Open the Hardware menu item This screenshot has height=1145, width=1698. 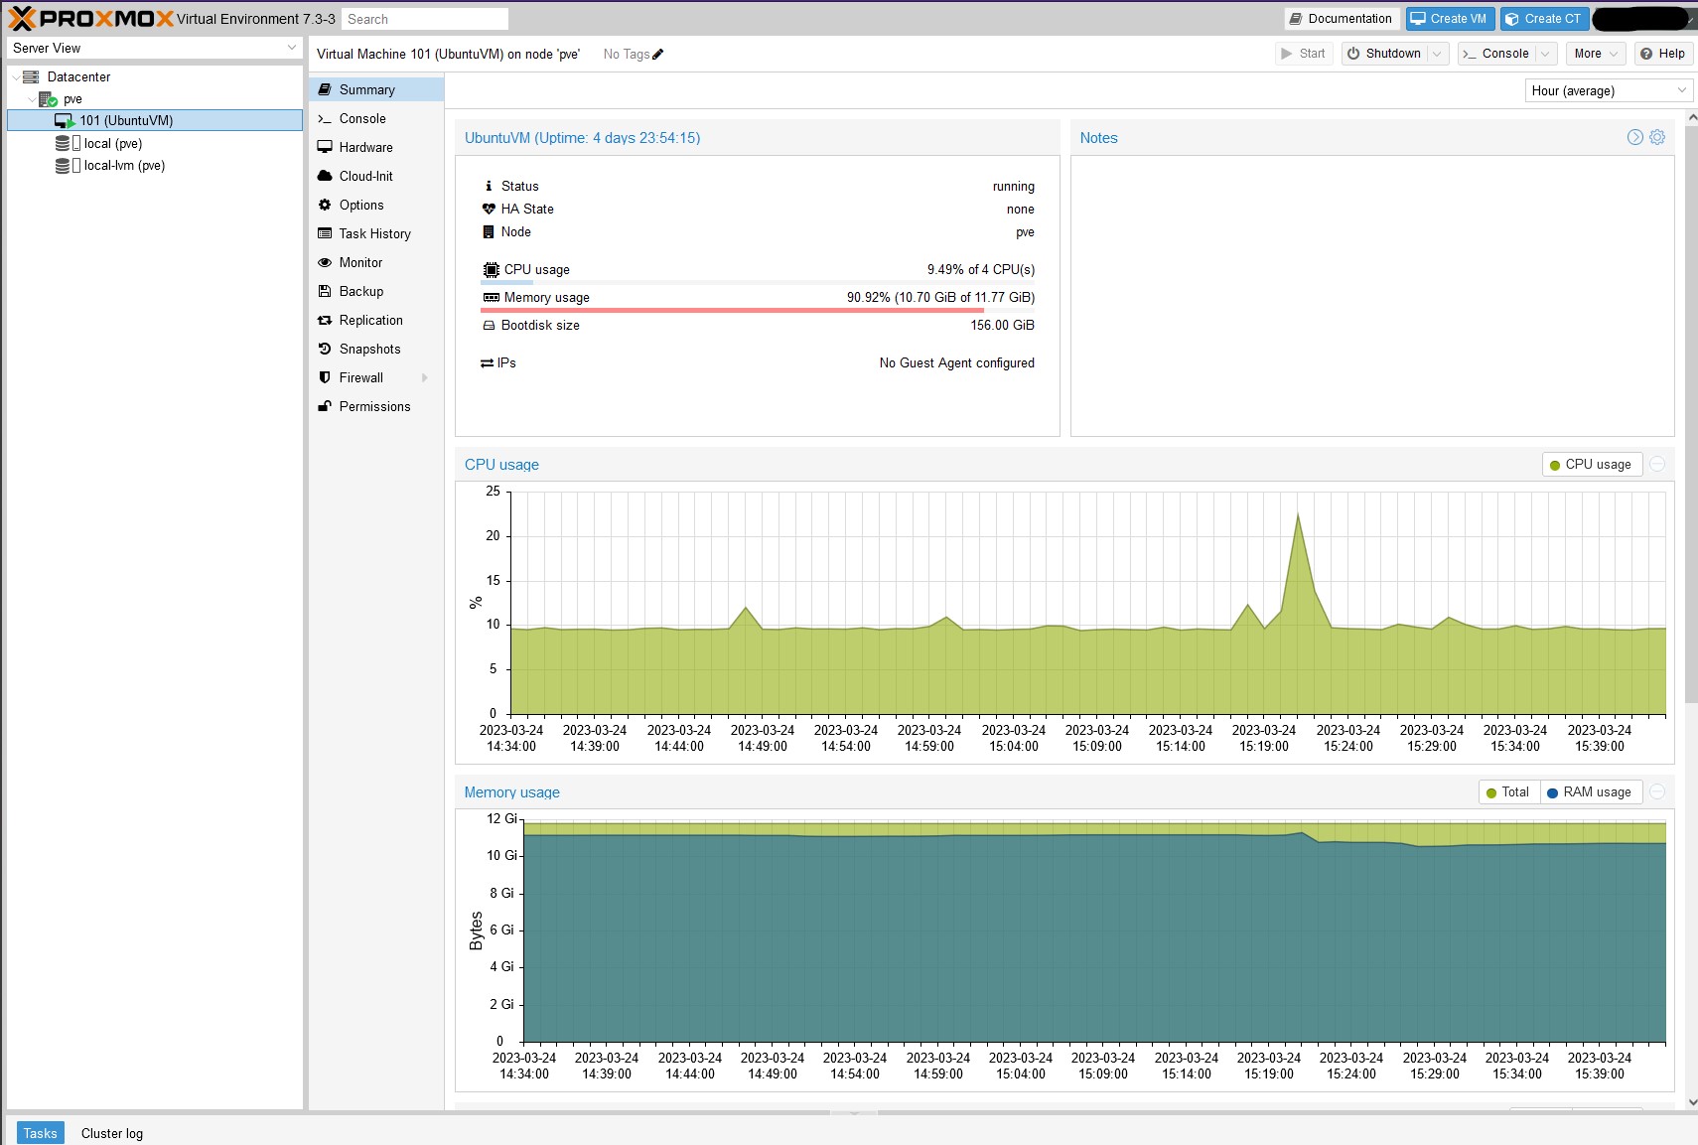point(365,148)
